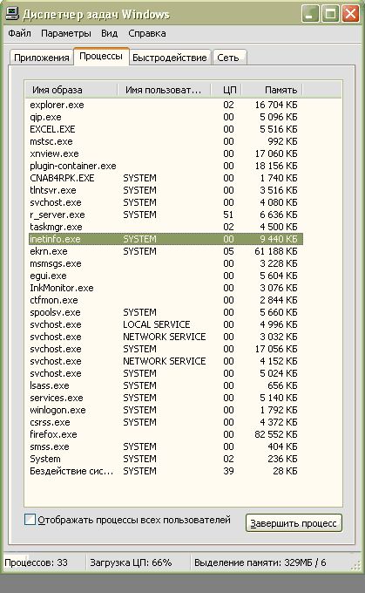The width and height of the screenshot is (365, 593).
Task: Open the Файл menu
Action: (x=20, y=33)
